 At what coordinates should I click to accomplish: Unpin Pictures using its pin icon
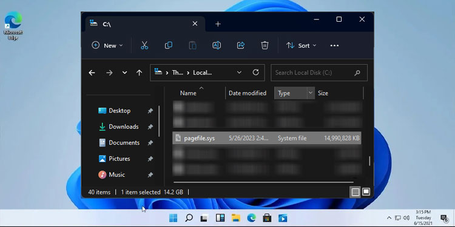point(150,159)
